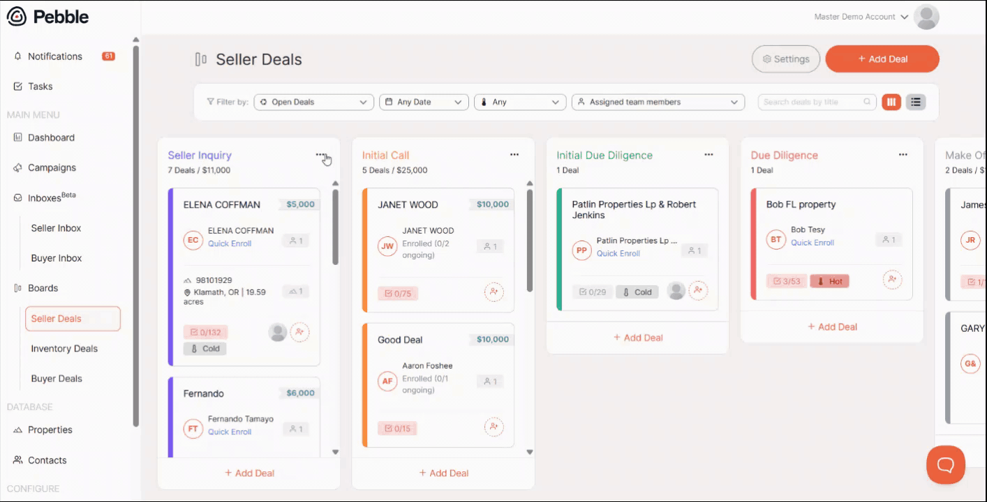
Task: Click the 3/53 tasks badge on Bob FL property
Action: pos(787,282)
